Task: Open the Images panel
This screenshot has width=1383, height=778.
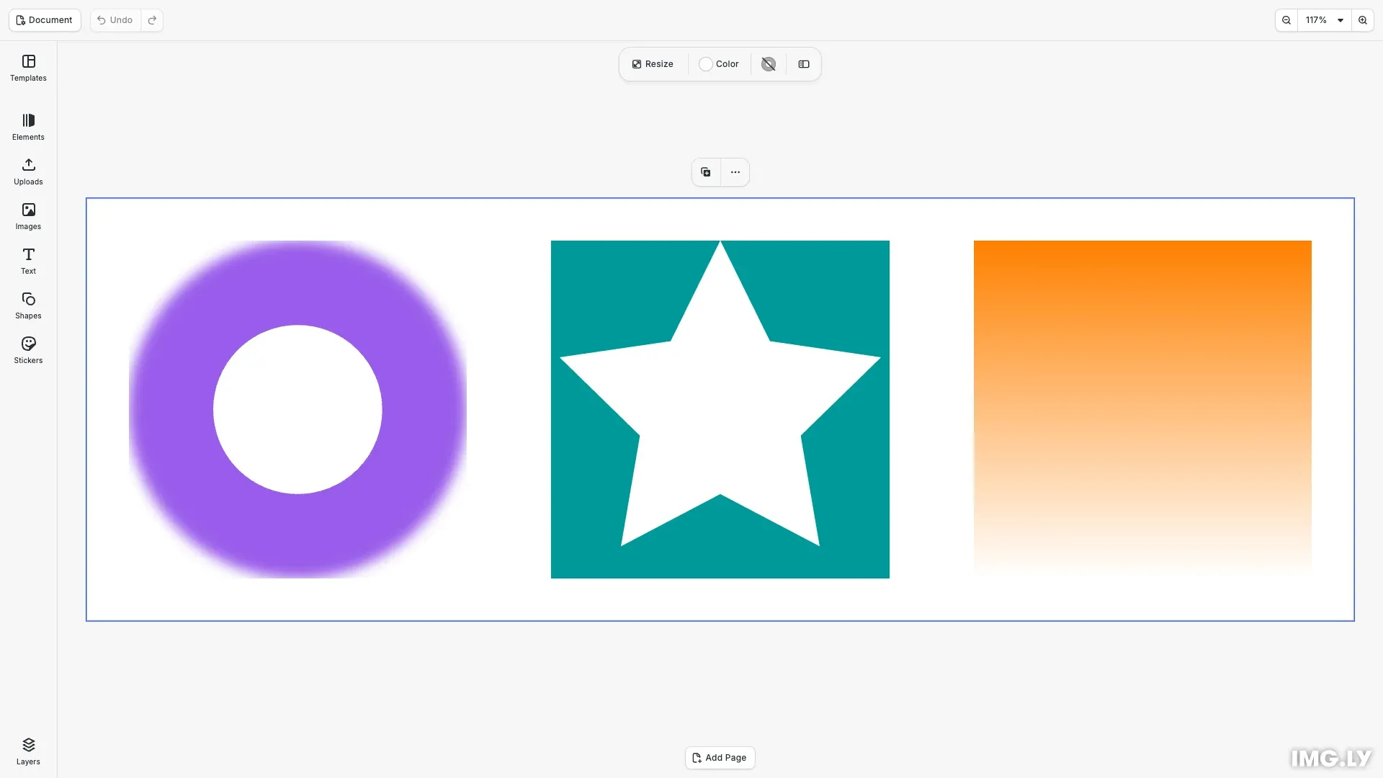Action: [x=28, y=217]
